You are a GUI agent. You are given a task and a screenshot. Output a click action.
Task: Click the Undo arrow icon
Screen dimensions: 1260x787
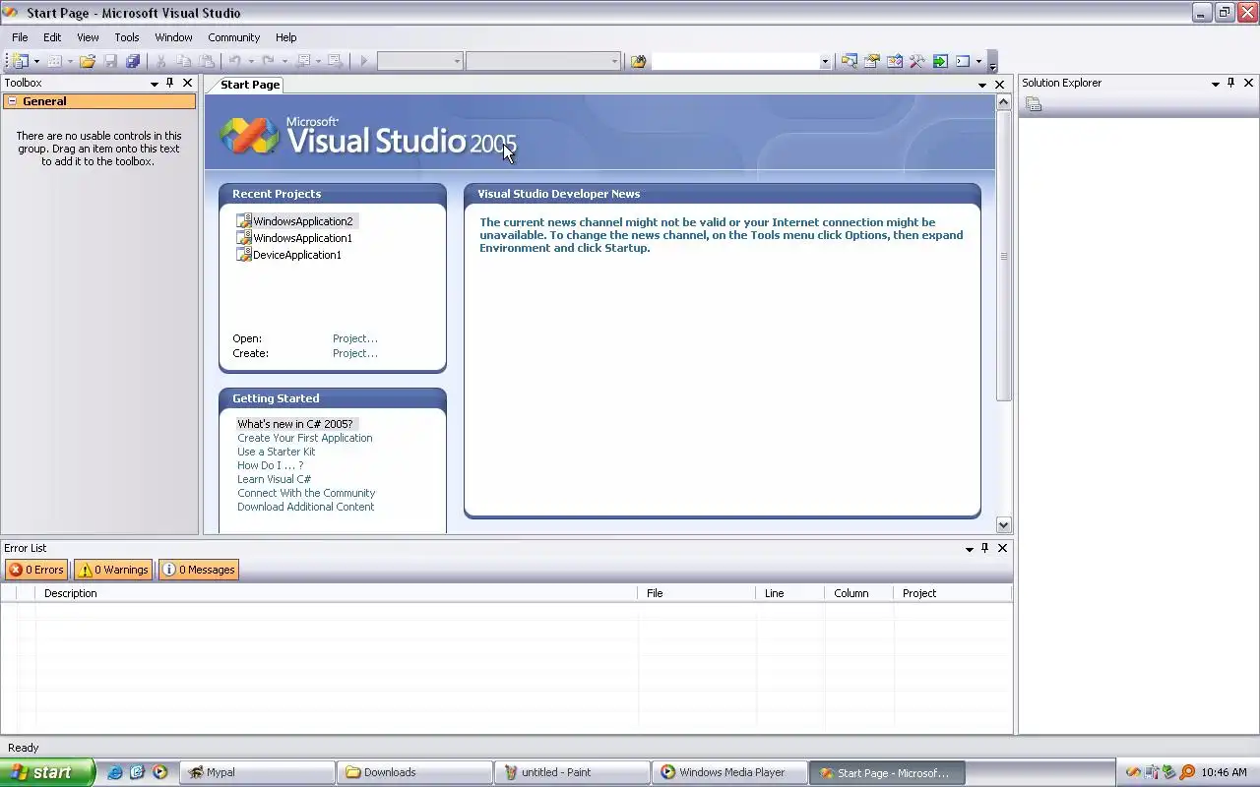coord(235,61)
